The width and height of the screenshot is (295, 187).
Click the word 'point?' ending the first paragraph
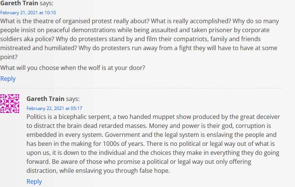(9, 57)
